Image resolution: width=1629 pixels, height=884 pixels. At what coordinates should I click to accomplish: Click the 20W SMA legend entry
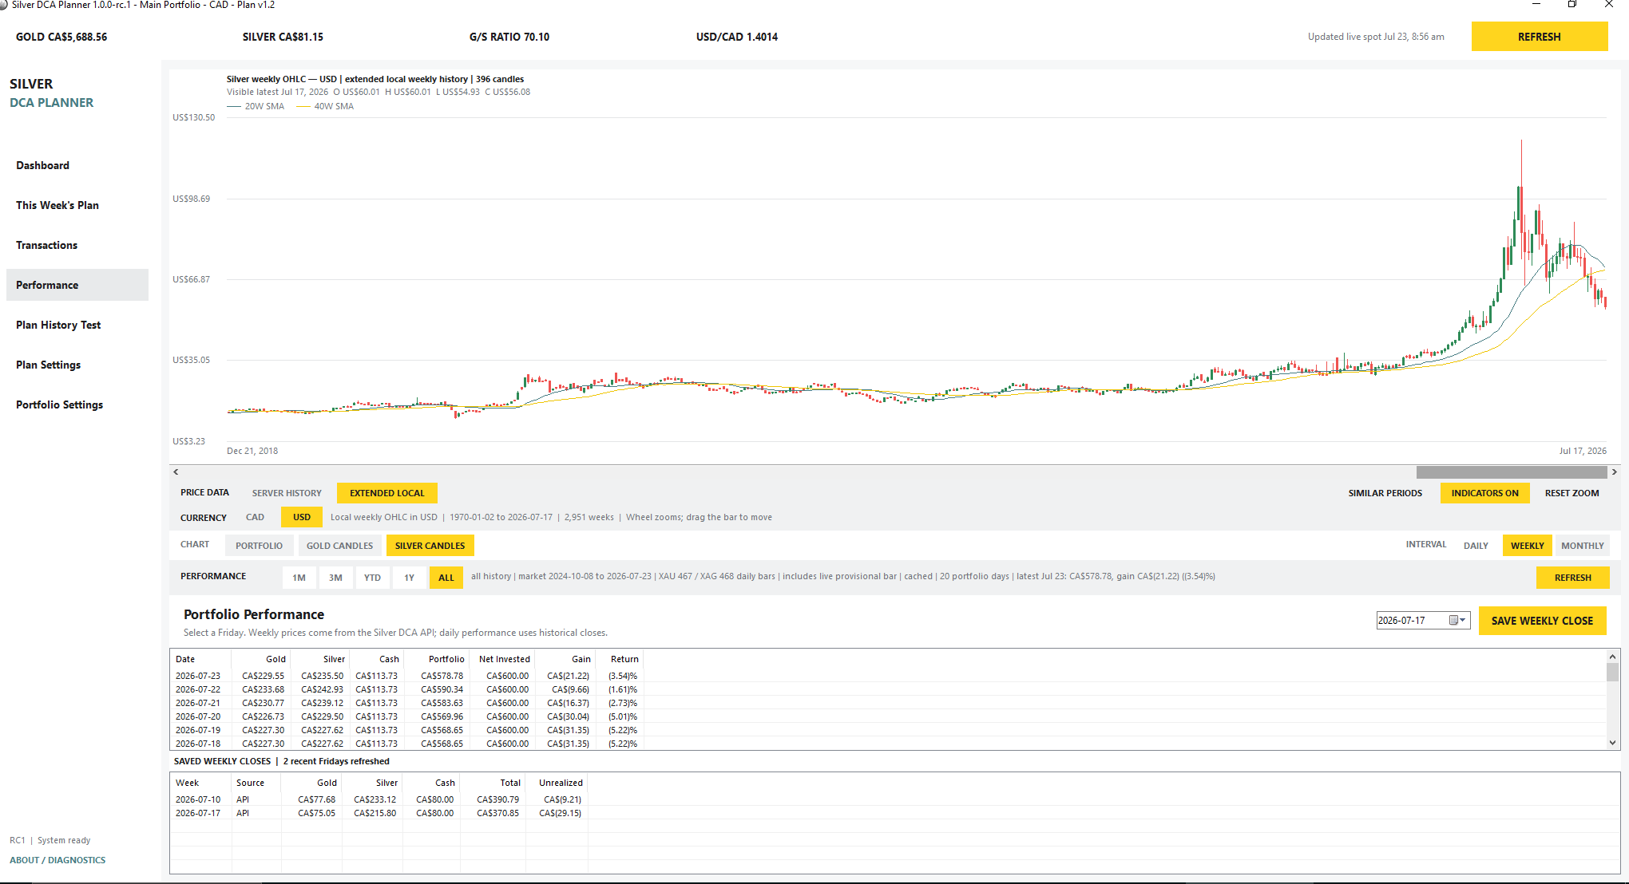pyautogui.click(x=256, y=106)
